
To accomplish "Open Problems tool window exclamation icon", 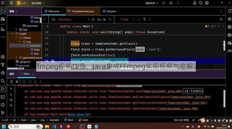I will point(3,105).
